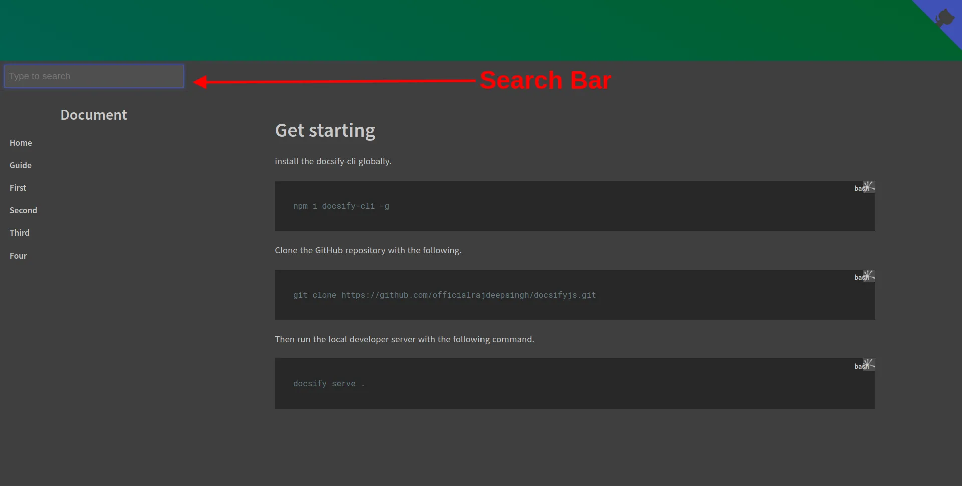Click the docsify-cli install description text

pos(332,161)
